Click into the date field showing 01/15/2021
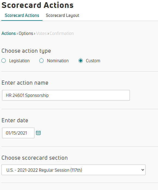Screen dimensions: 158x190 (x=18, y=133)
